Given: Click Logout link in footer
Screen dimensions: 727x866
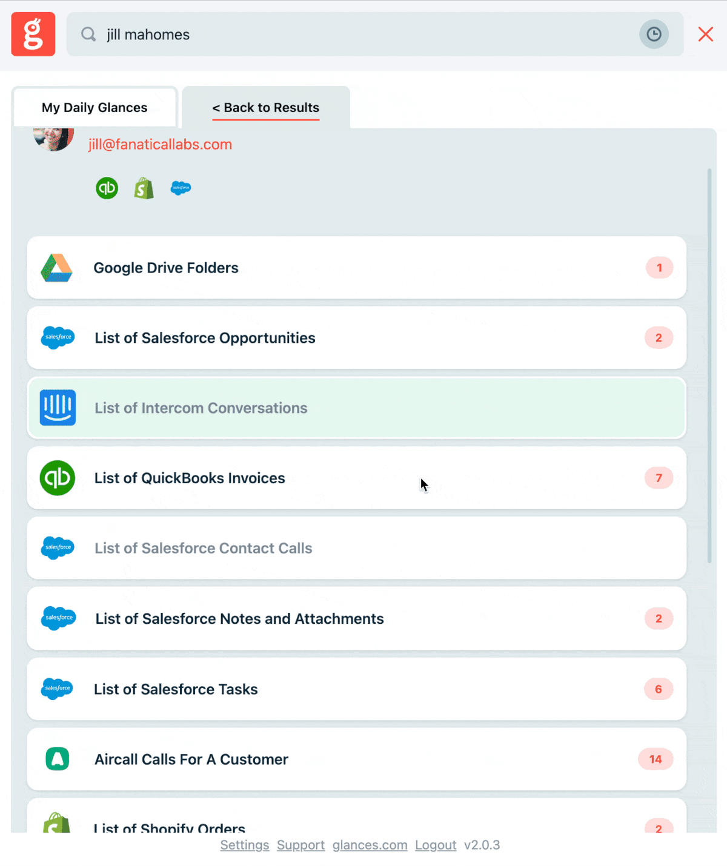Looking at the screenshot, I should pos(436,845).
